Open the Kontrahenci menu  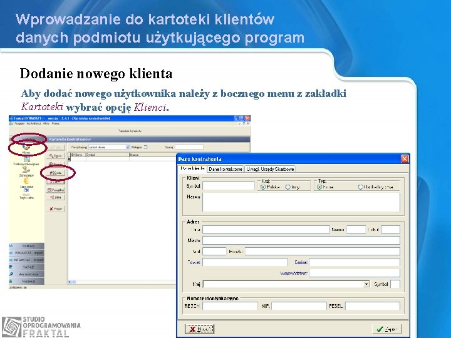[34, 123]
